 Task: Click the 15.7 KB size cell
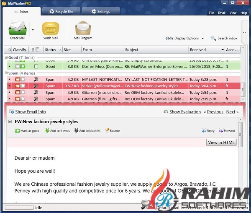[72, 86]
